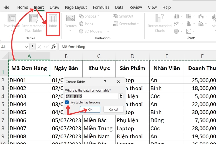
Task: Select column E header
Action: (167, 56)
